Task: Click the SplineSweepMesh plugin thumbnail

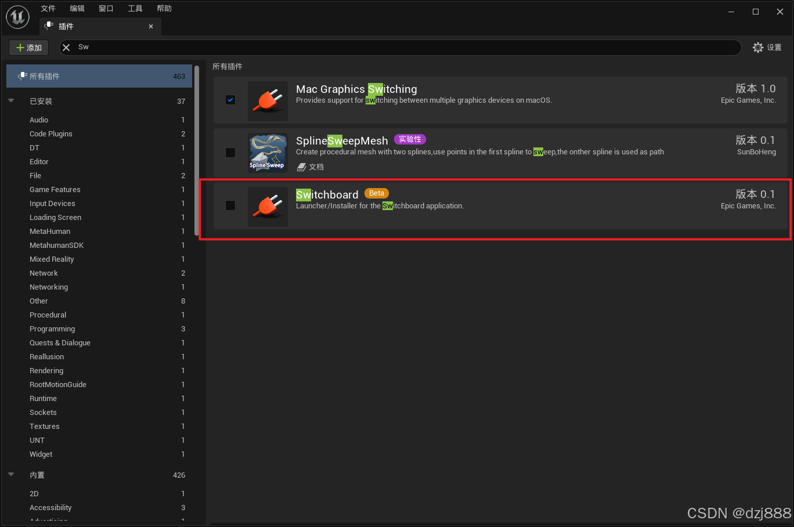Action: (268, 153)
